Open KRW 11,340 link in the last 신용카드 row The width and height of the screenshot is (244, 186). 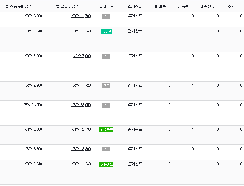[x=81, y=164]
